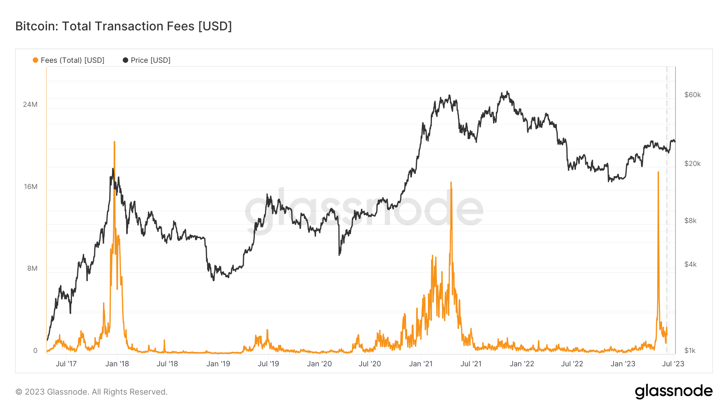
Task: Click the orange Fees legend dot
Action: (36, 60)
